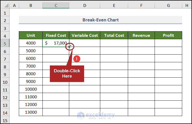Screen dimensions: 192x124
Task: Click the Total Cost header cell
Action: point(114,35)
